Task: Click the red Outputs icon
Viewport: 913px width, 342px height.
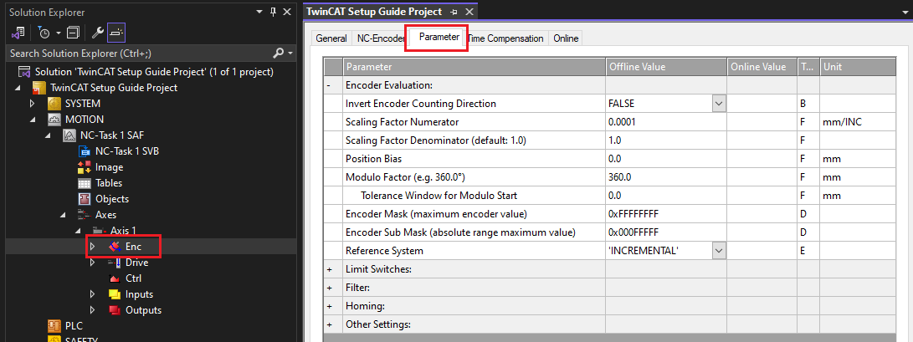Action: (115, 310)
